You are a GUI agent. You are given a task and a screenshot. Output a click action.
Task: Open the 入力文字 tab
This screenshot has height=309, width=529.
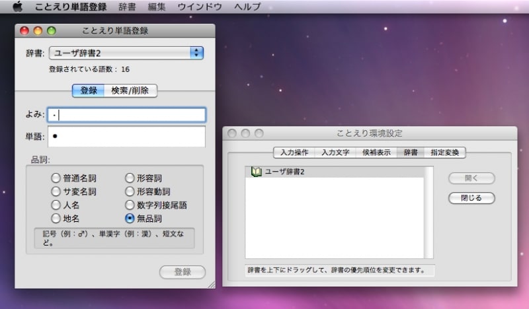(x=335, y=153)
